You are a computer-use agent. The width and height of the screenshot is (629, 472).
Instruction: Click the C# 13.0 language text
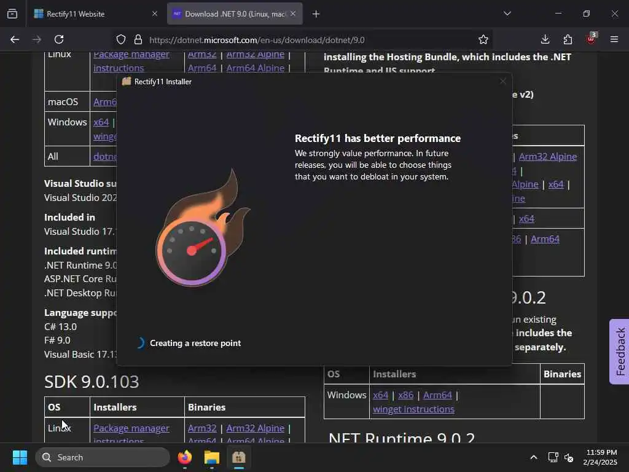coord(61,327)
